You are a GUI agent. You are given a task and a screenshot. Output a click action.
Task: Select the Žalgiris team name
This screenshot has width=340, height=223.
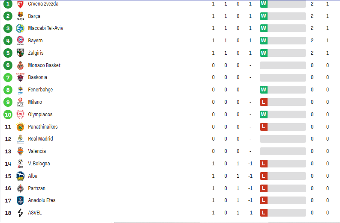coord(36,53)
